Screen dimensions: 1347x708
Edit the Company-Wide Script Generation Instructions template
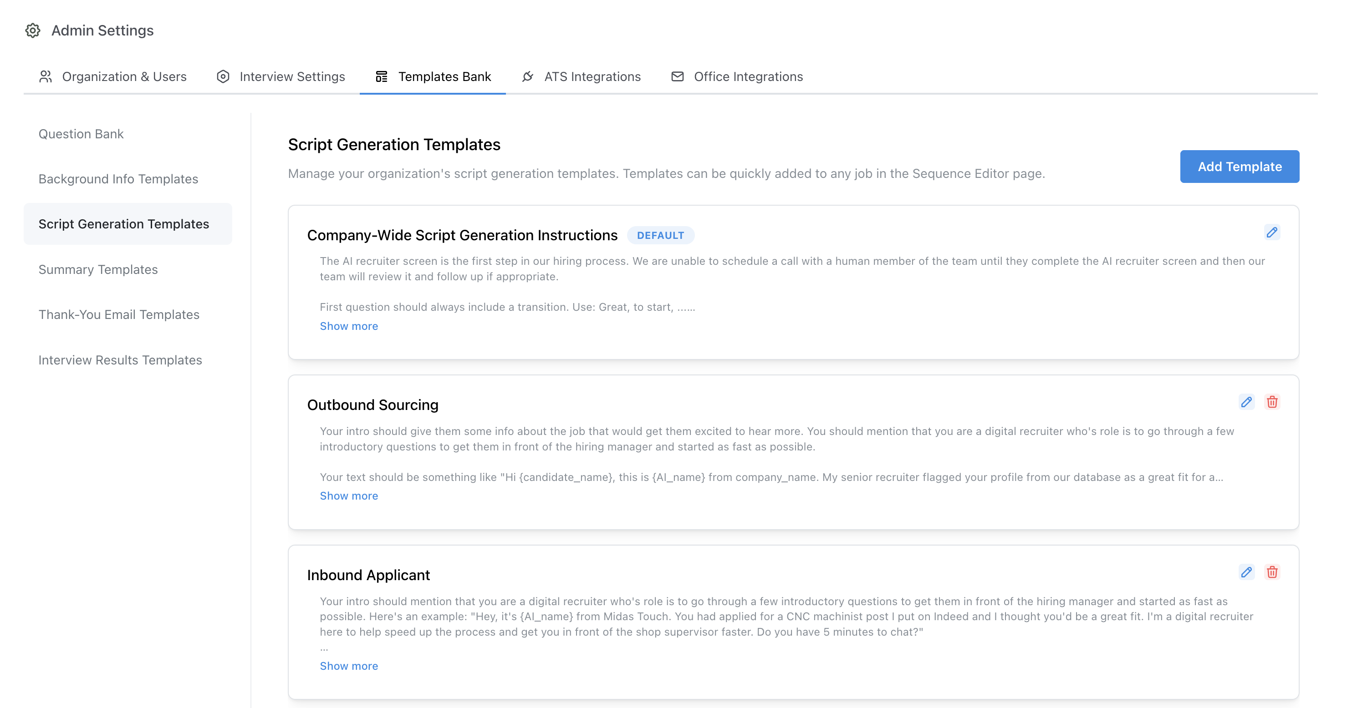point(1273,233)
